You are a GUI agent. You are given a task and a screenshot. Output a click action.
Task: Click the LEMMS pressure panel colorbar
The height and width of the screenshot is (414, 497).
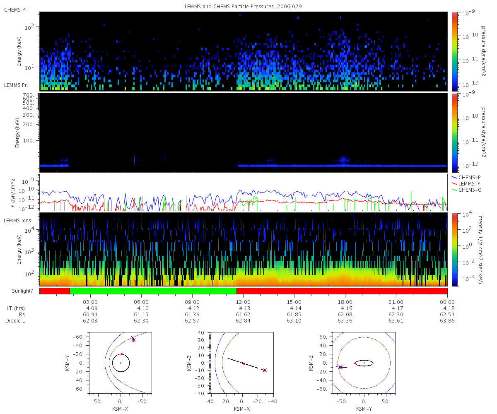[x=454, y=132]
